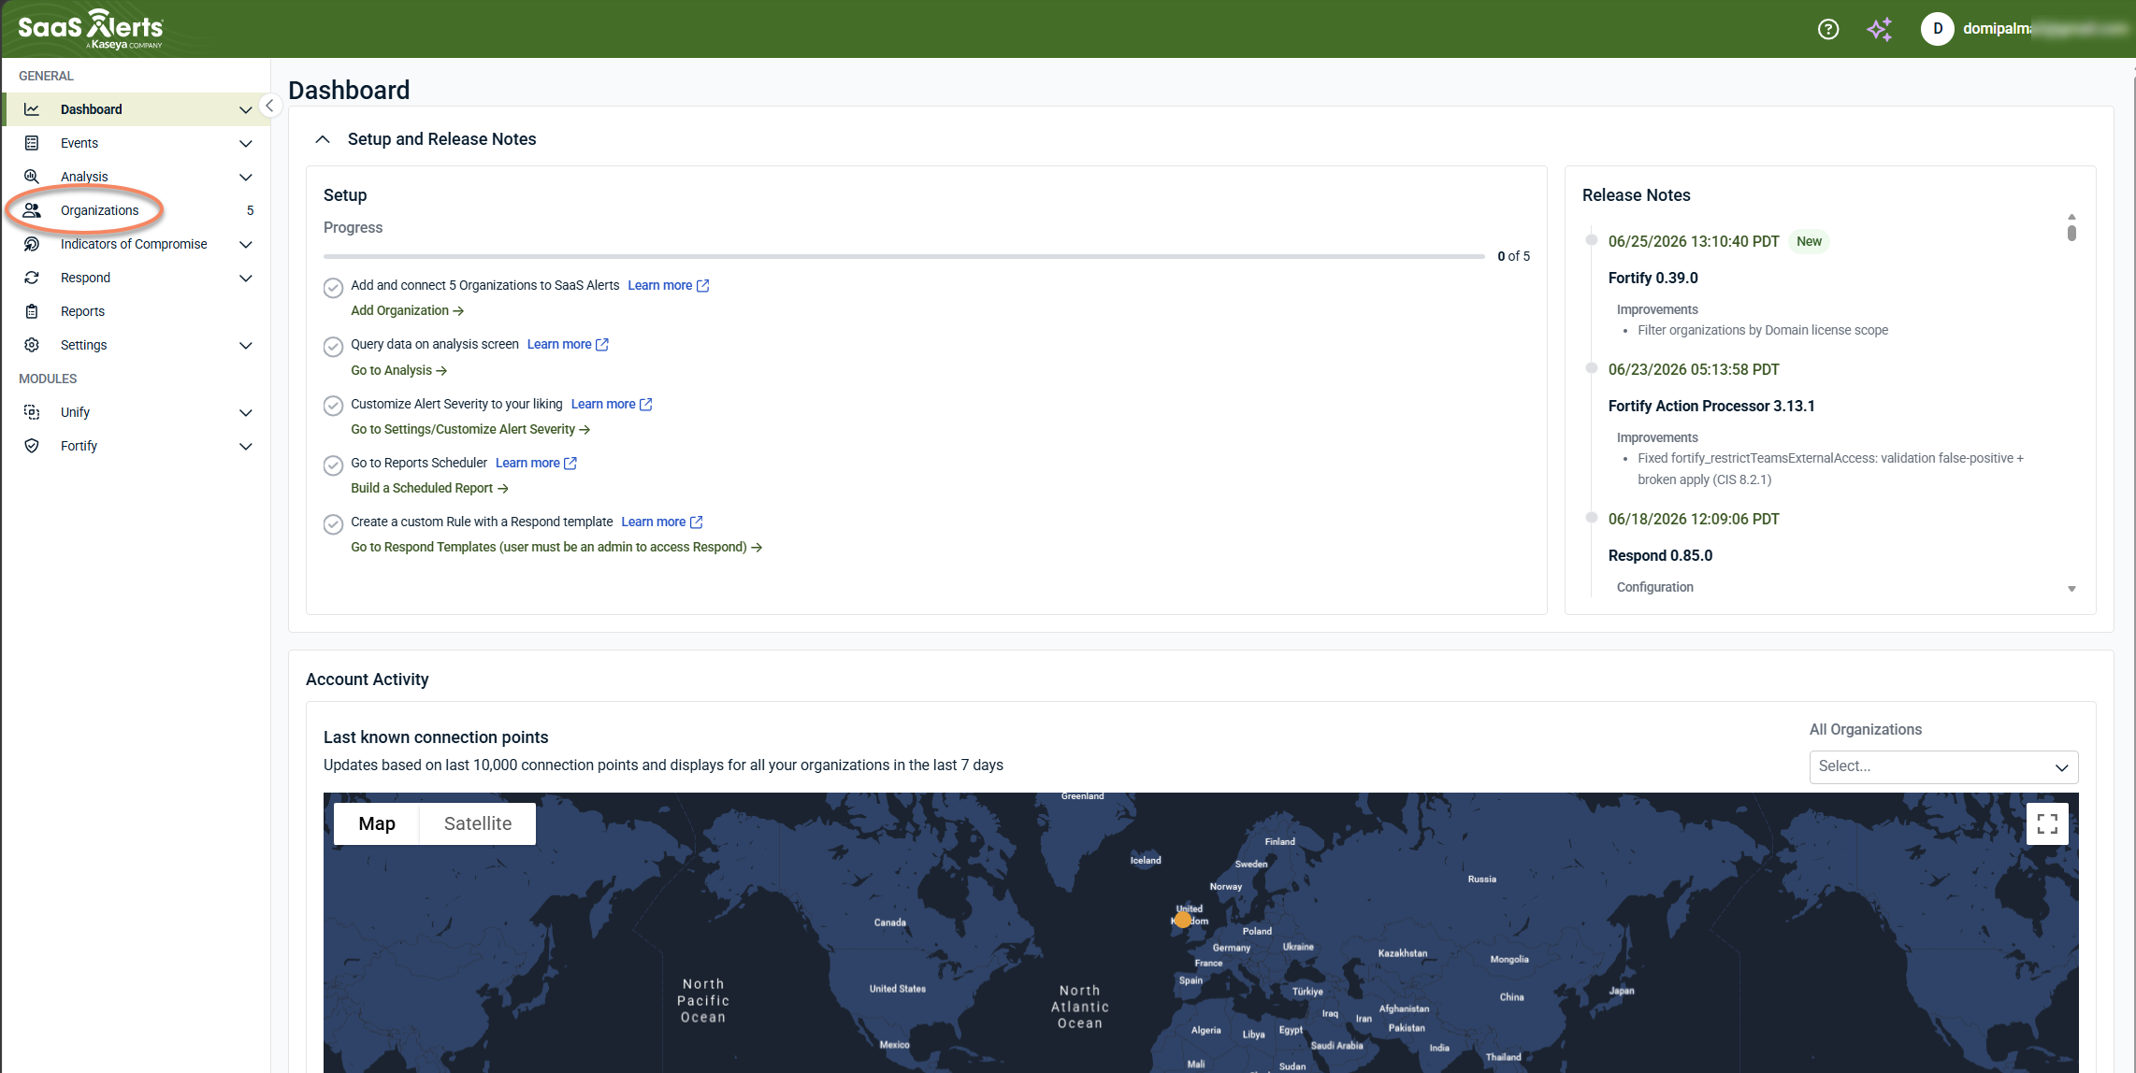The height and width of the screenshot is (1073, 2136).
Task: Open the user avatar D circle
Action: coord(1937,29)
